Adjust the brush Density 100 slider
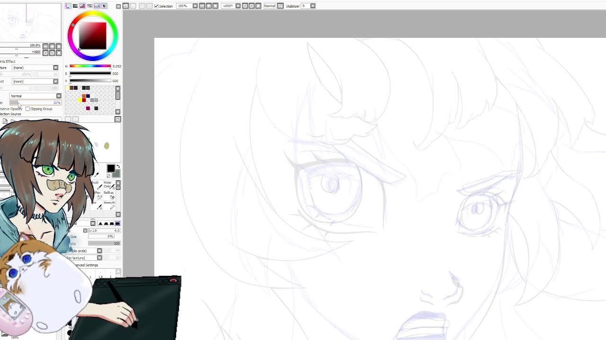The height and width of the screenshot is (340, 606). [104, 243]
